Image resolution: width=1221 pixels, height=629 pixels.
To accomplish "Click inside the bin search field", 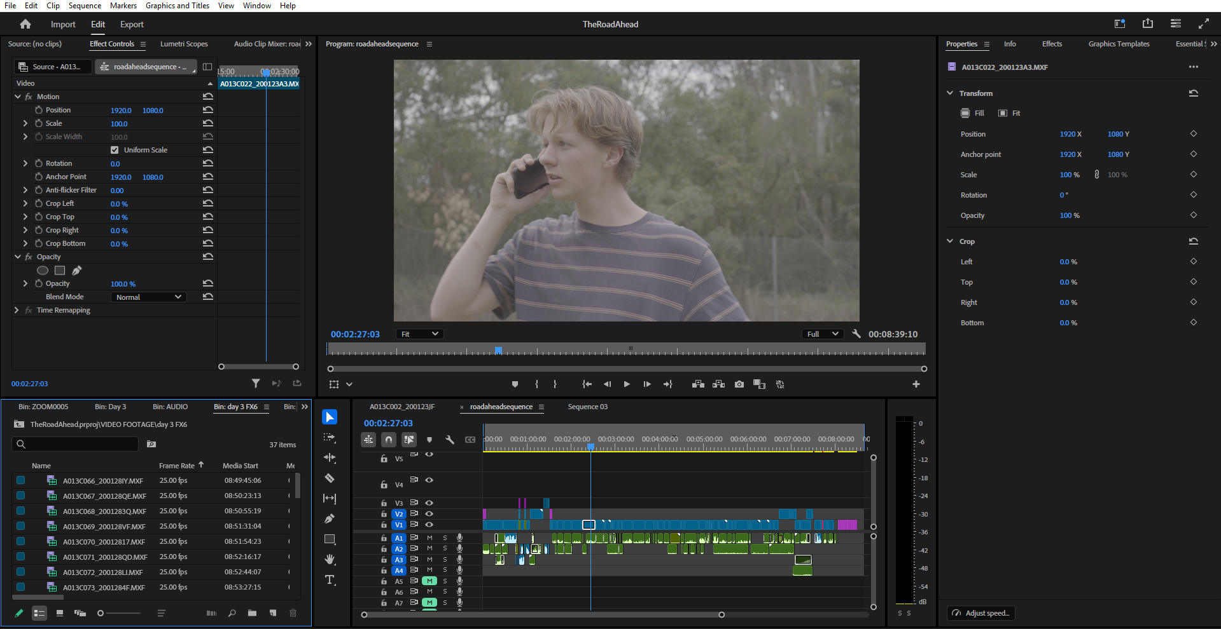I will tap(76, 444).
